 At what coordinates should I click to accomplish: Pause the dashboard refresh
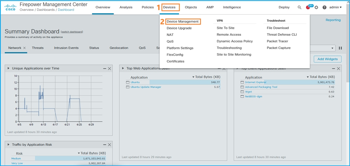(x=341, y=48)
